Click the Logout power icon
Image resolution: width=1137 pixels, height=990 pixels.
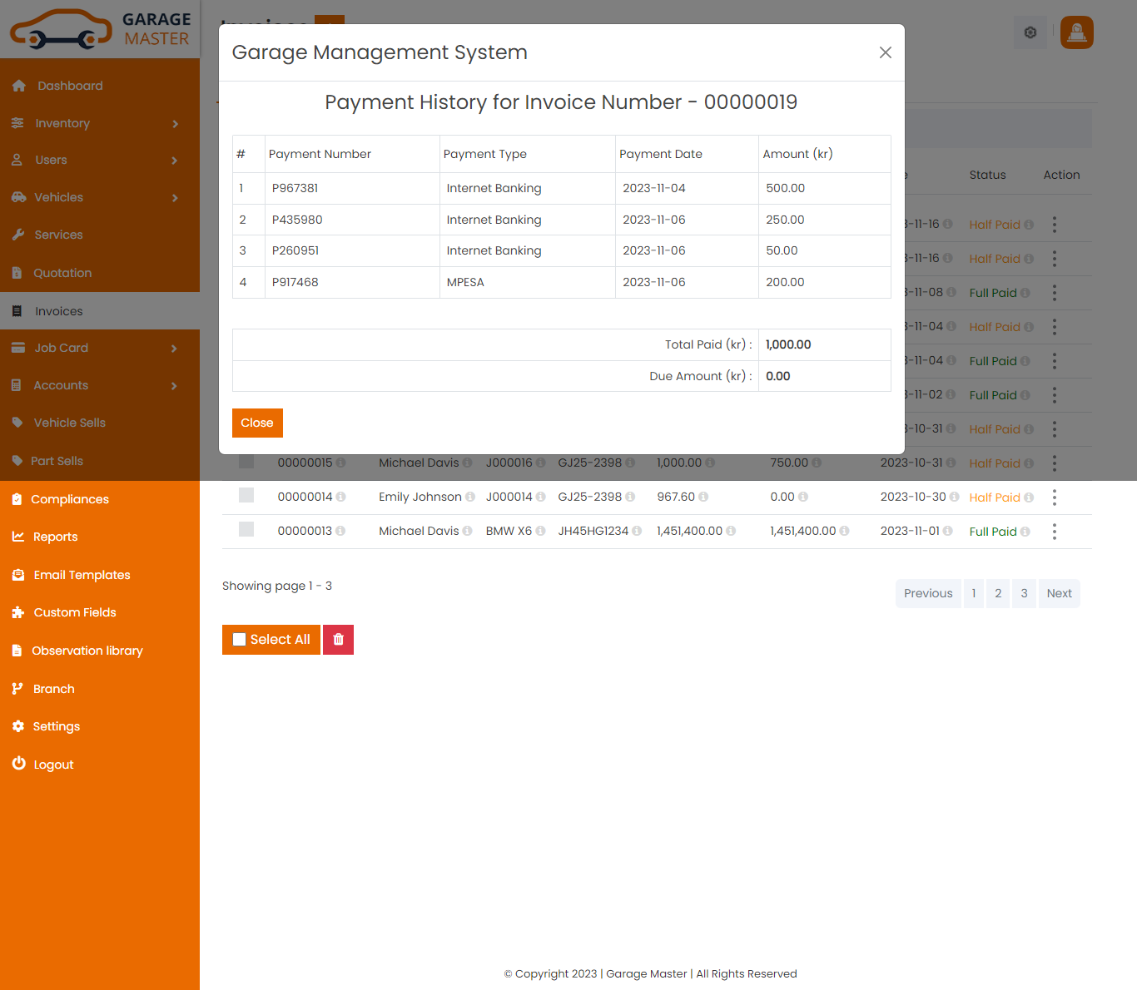click(x=19, y=764)
